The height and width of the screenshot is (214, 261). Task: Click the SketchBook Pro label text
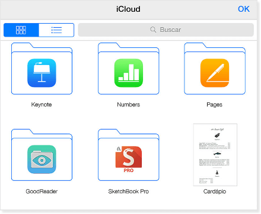pyautogui.click(x=129, y=192)
